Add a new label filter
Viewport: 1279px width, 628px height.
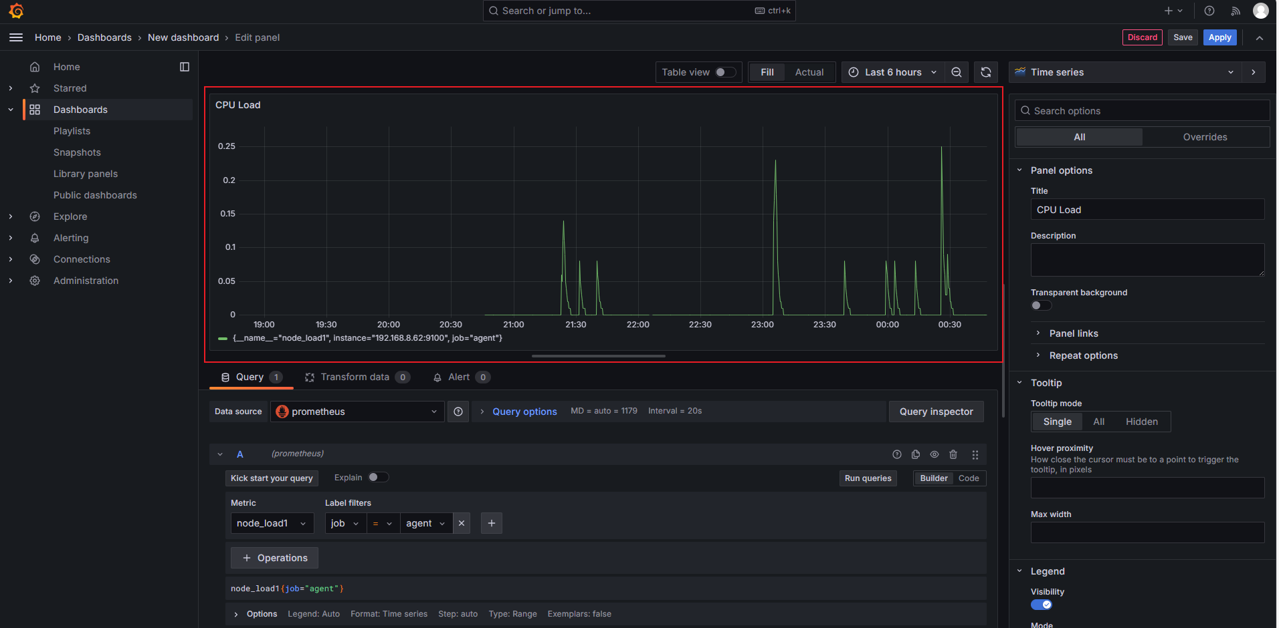tap(492, 523)
